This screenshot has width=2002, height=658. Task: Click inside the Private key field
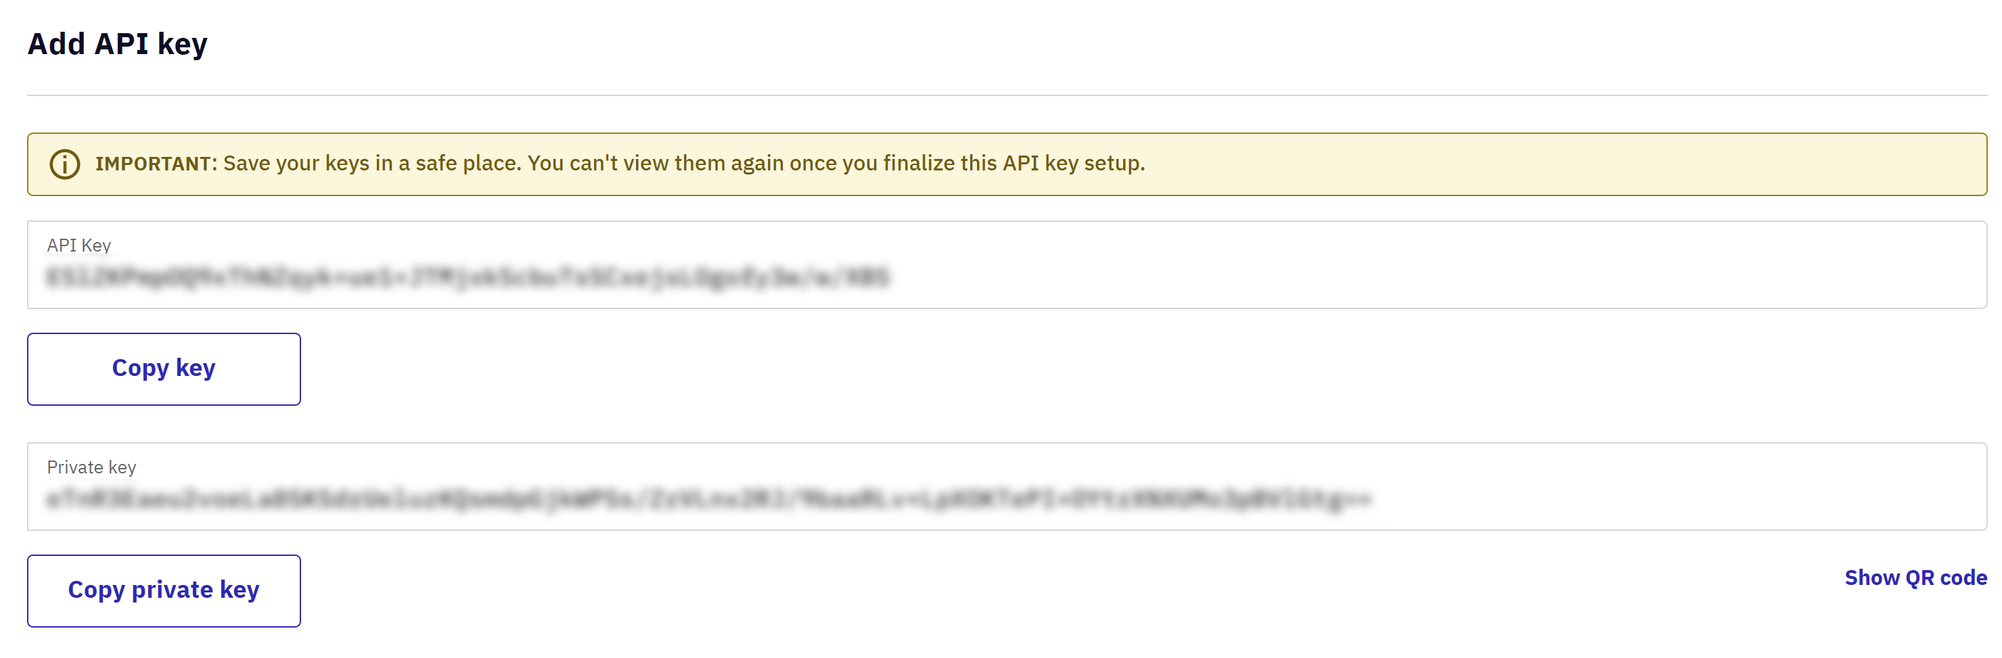(x=1007, y=486)
